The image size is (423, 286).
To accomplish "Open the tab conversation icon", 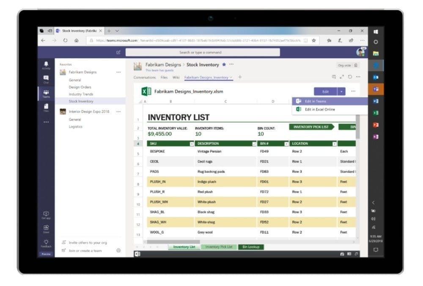I will 334,77.
